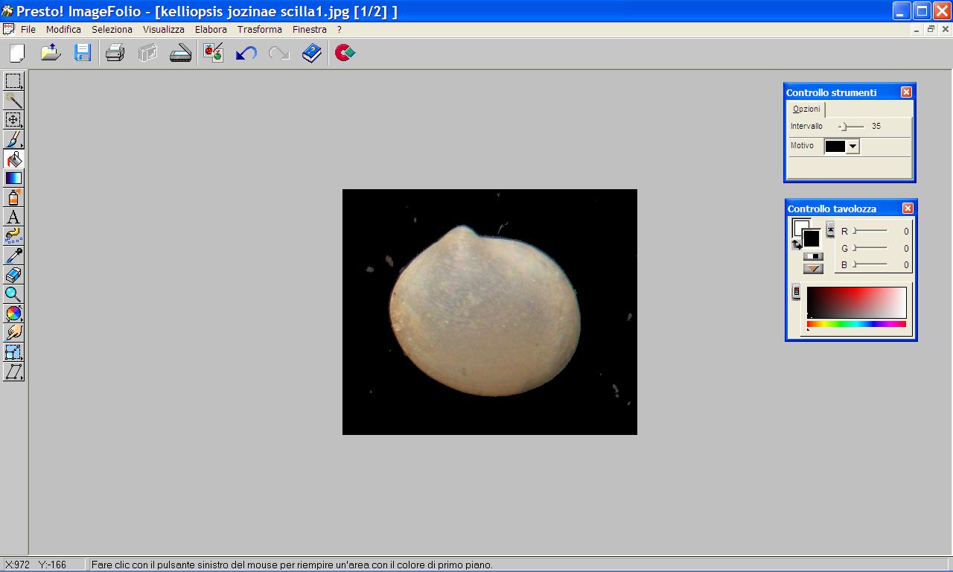Switch to the Opzioni tab

click(806, 109)
